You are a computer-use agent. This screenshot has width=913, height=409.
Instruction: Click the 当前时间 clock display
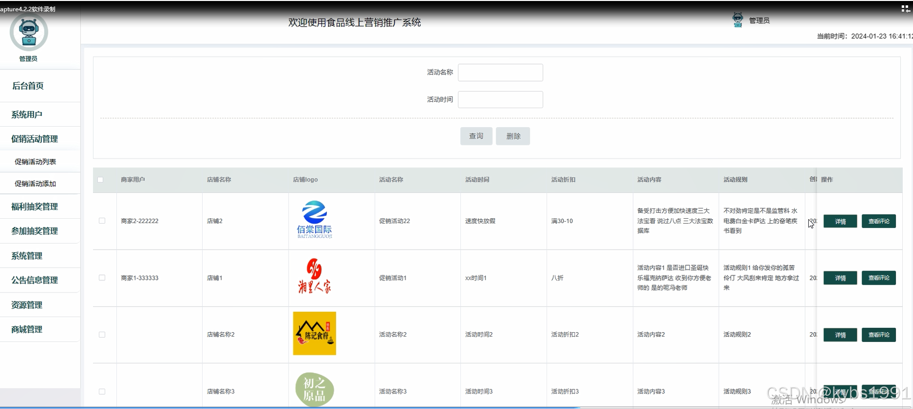[x=865, y=36]
